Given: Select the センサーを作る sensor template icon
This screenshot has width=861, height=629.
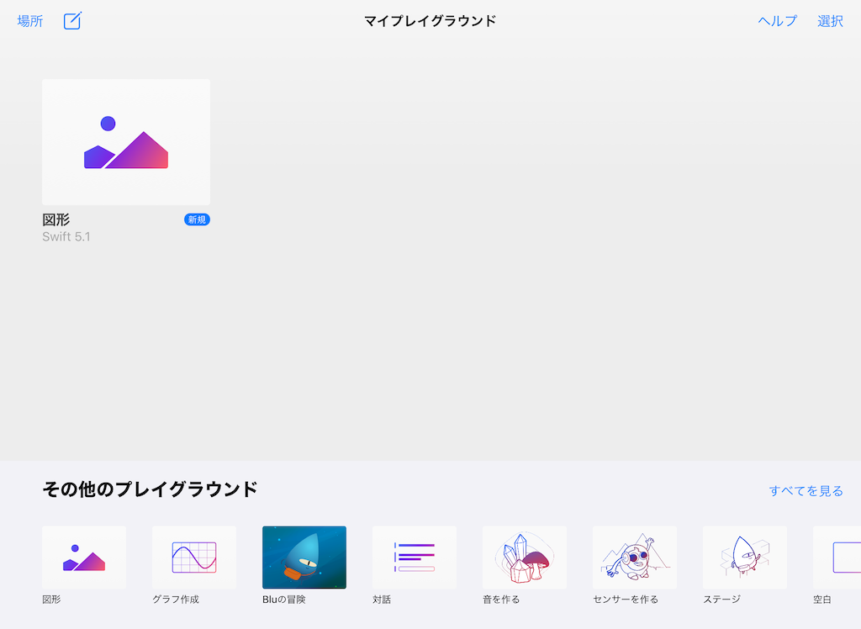Looking at the screenshot, I should tap(635, 557).
